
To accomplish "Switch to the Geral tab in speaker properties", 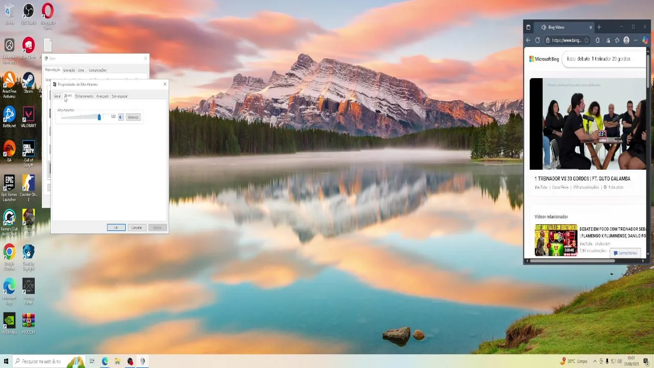I will pyautogui.click(x=57, y=96).
